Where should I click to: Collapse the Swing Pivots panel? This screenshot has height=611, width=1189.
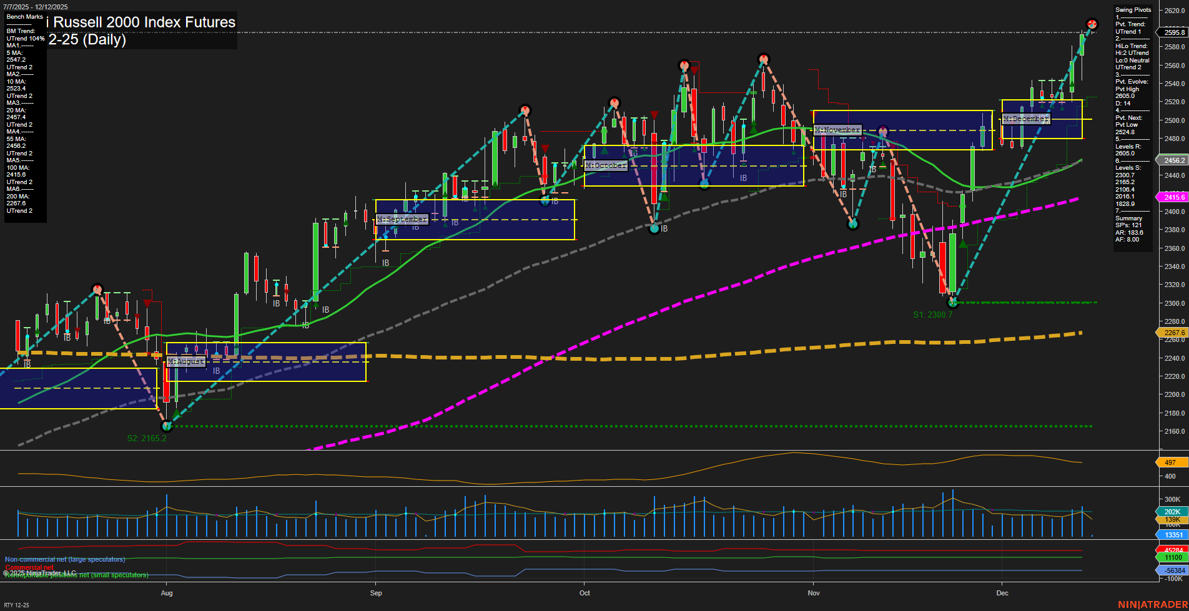coord(1132,9)
